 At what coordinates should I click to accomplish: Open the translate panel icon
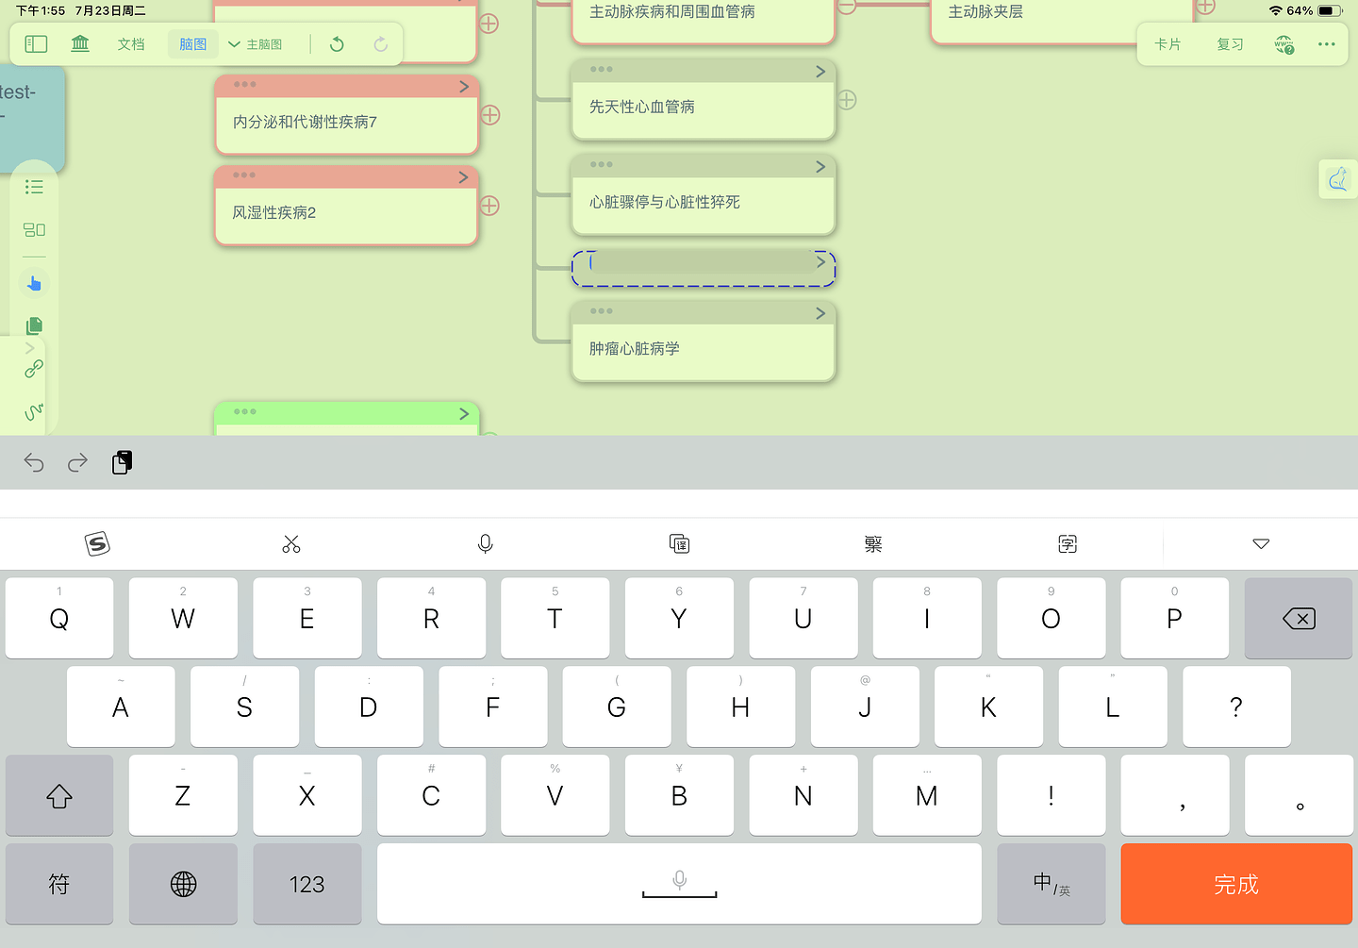[x=679, y=544]
